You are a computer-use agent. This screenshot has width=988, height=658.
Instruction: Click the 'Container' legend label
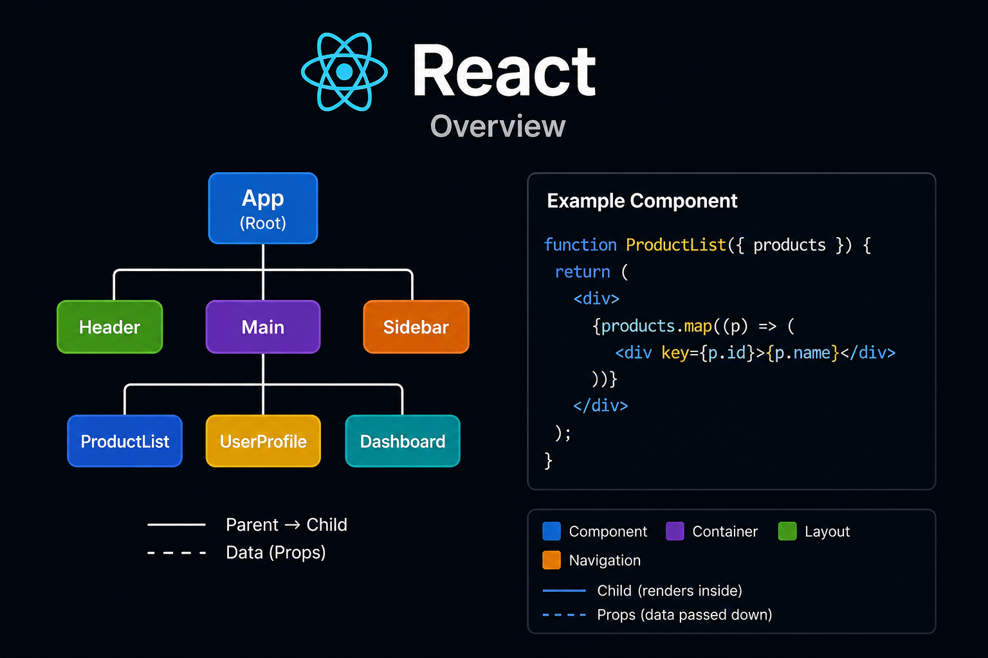725,531
